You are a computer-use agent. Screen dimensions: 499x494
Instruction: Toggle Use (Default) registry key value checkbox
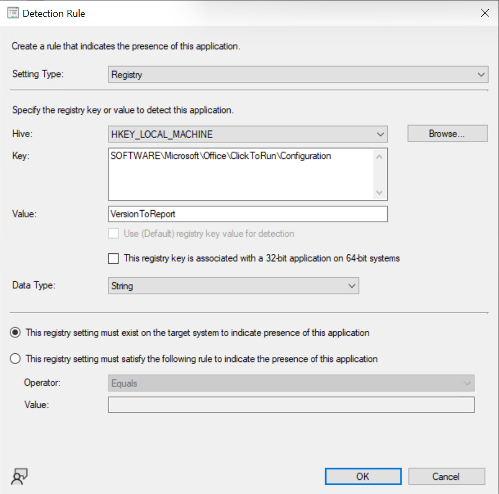tap(113, 234)
